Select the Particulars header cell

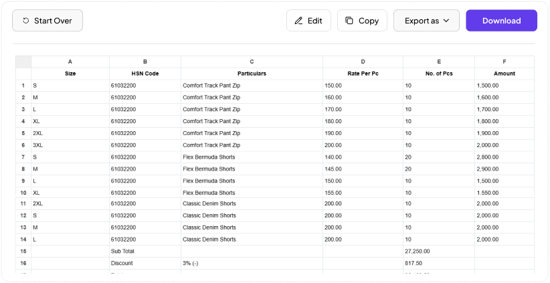tap(252, 74)
